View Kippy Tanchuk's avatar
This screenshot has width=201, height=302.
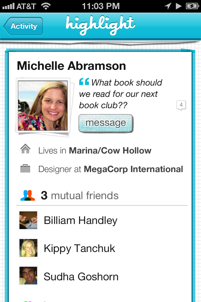(x=28, y=249)
